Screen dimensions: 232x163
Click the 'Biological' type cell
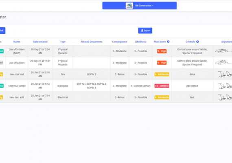(x=63, y=86)
